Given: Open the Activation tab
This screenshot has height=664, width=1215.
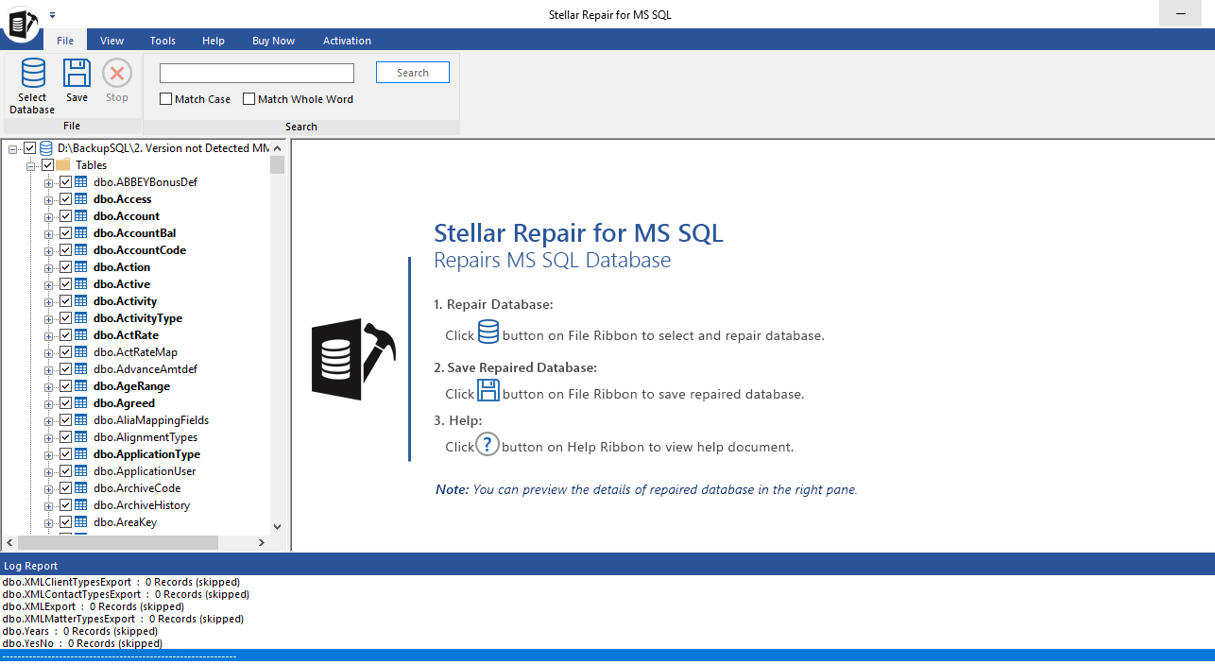Looking at the screenshot, I should (347, 41).
